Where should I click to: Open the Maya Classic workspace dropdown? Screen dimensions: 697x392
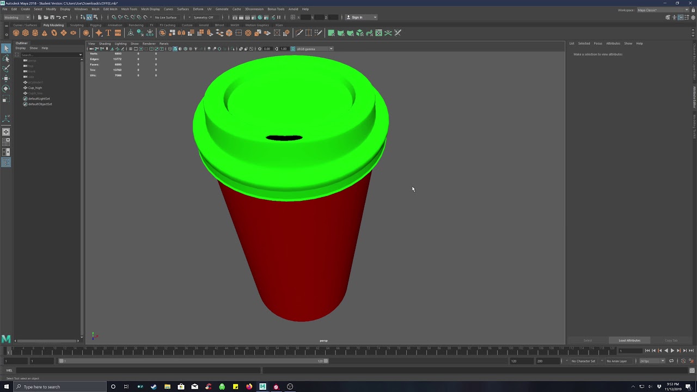pos(663,10)
